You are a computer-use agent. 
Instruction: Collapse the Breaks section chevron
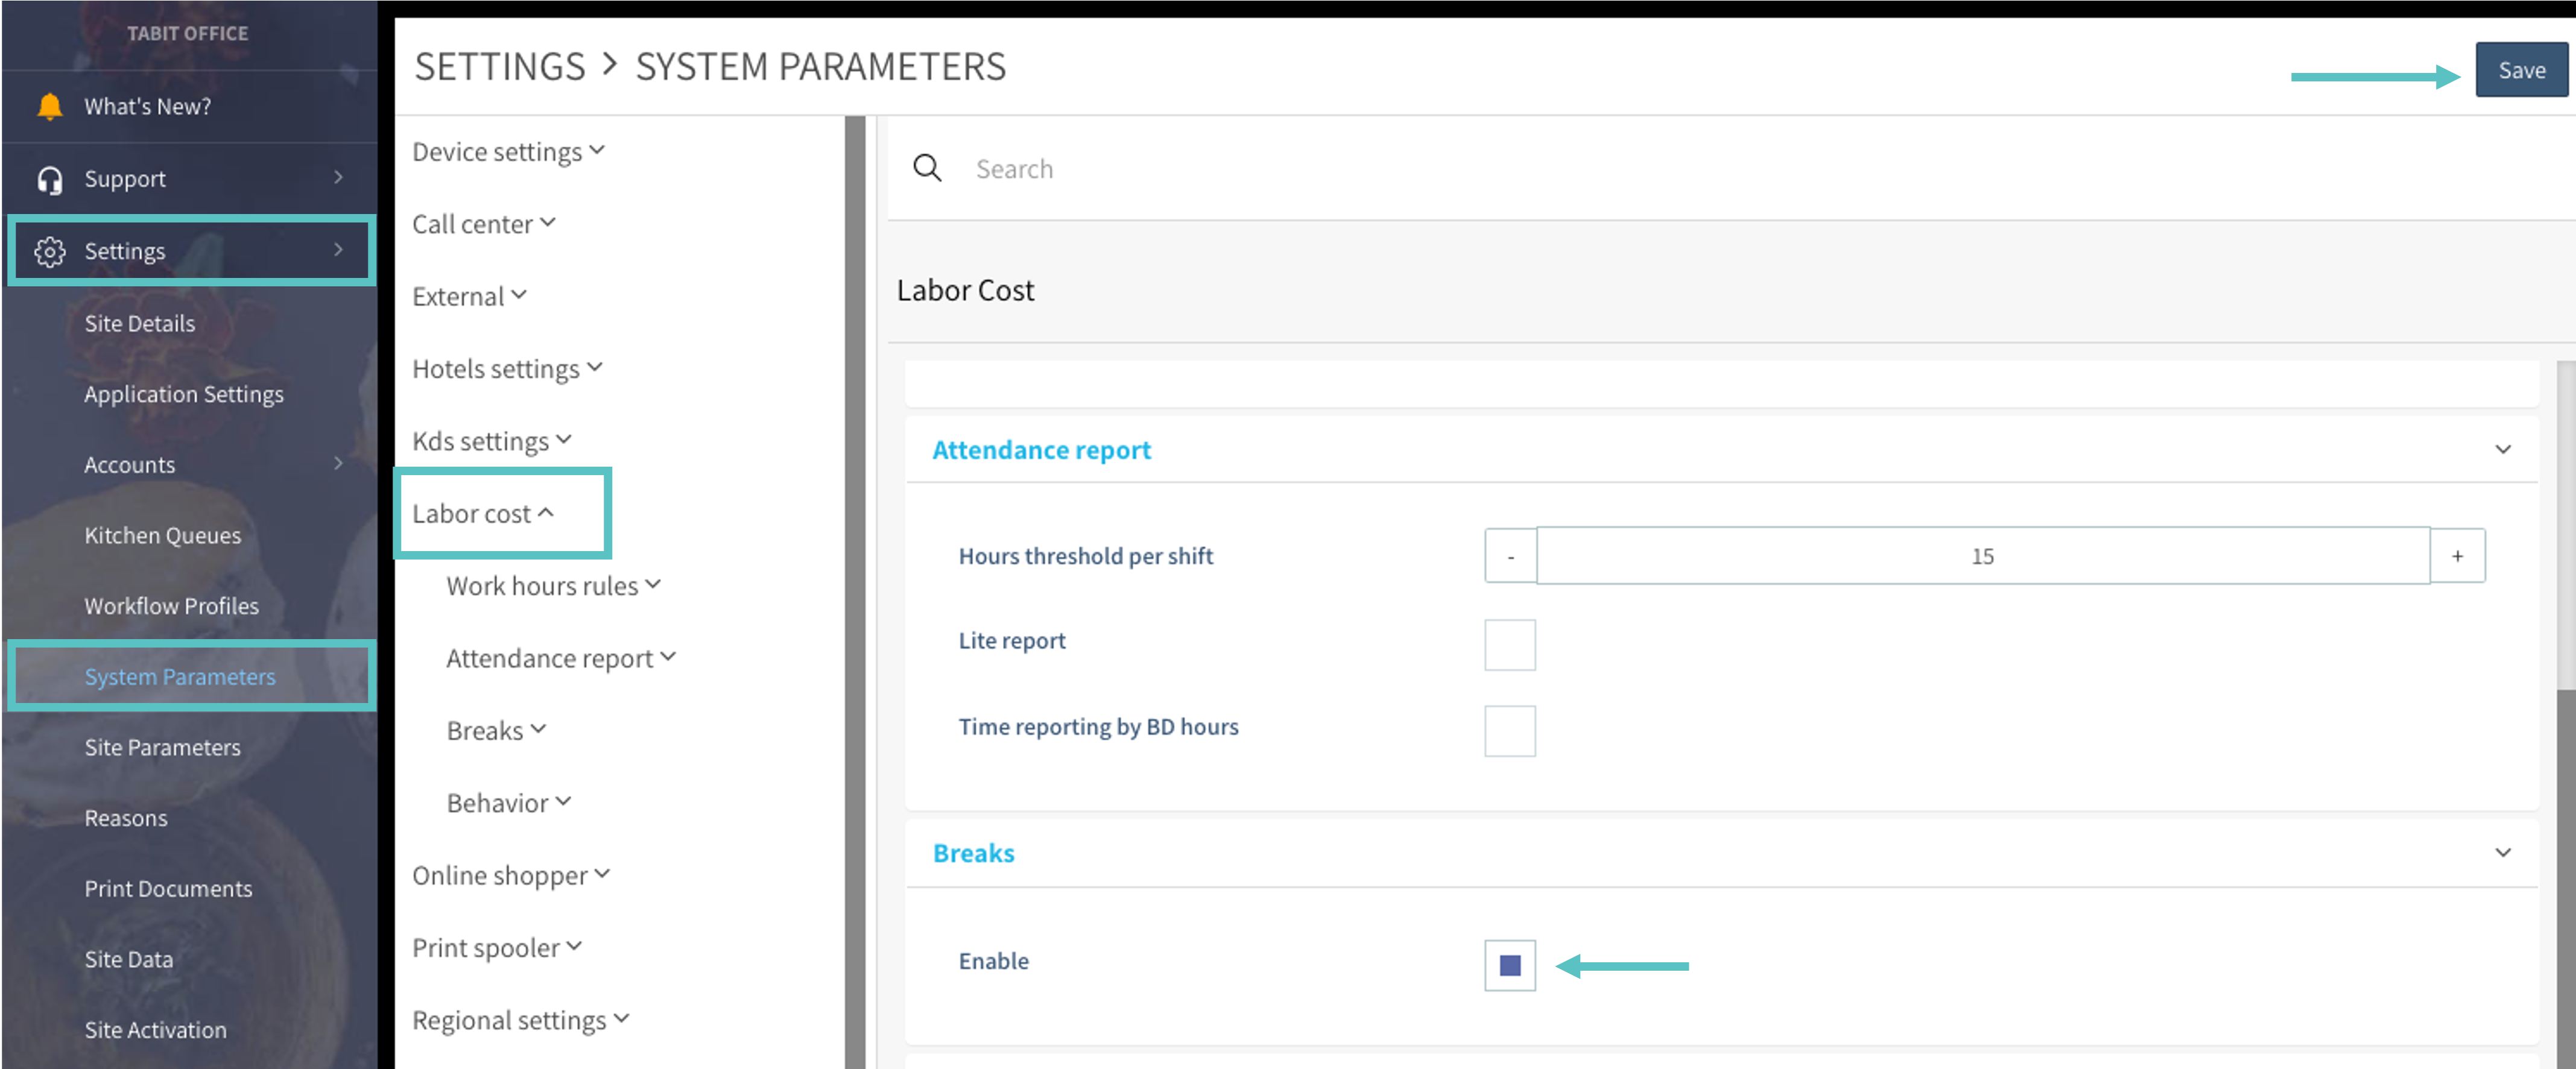click(x=2502, y=853)
